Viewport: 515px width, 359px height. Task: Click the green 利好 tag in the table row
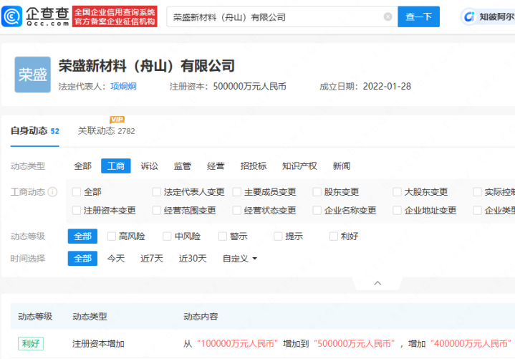point(31,343)
